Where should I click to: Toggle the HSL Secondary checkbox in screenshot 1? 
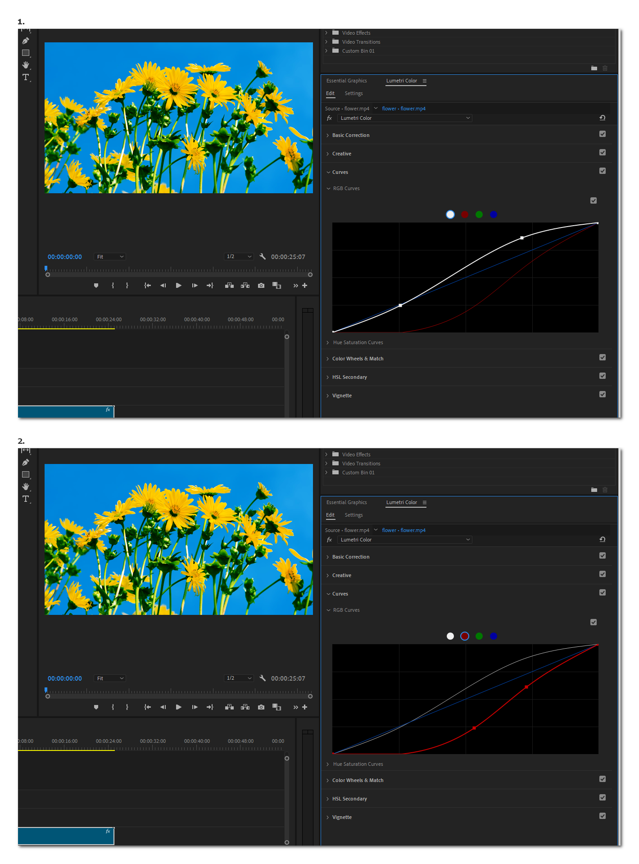pyautogui.click(x=602, y=376)
